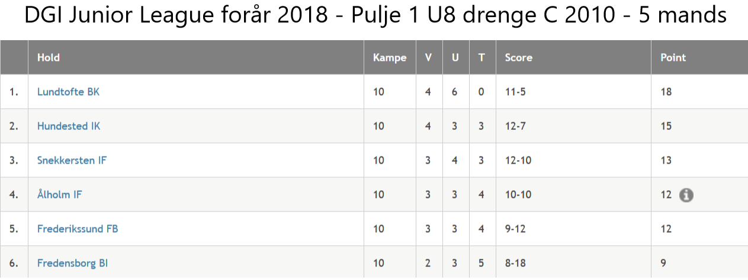Select the Score column header

pyautogui.click(x=518, y=58)
